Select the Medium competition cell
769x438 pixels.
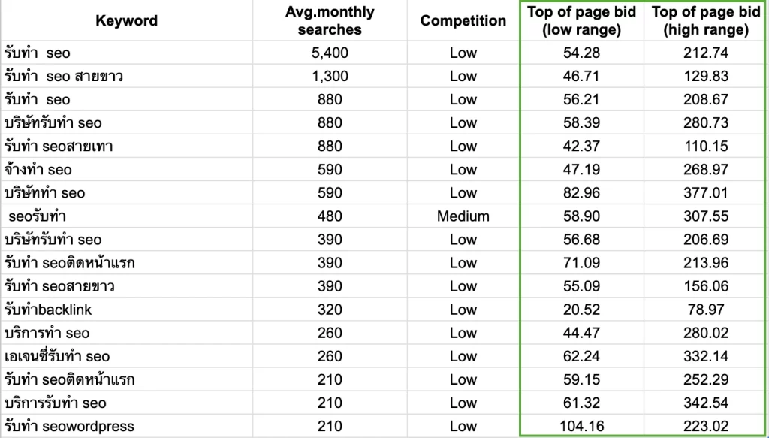point(463,216)
